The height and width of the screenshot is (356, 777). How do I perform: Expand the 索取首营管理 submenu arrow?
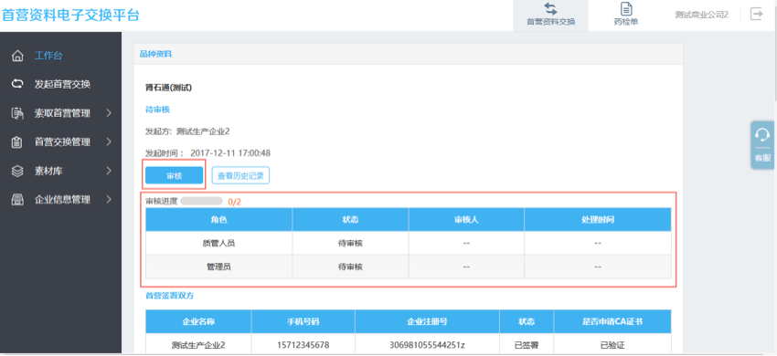(109, 113)
